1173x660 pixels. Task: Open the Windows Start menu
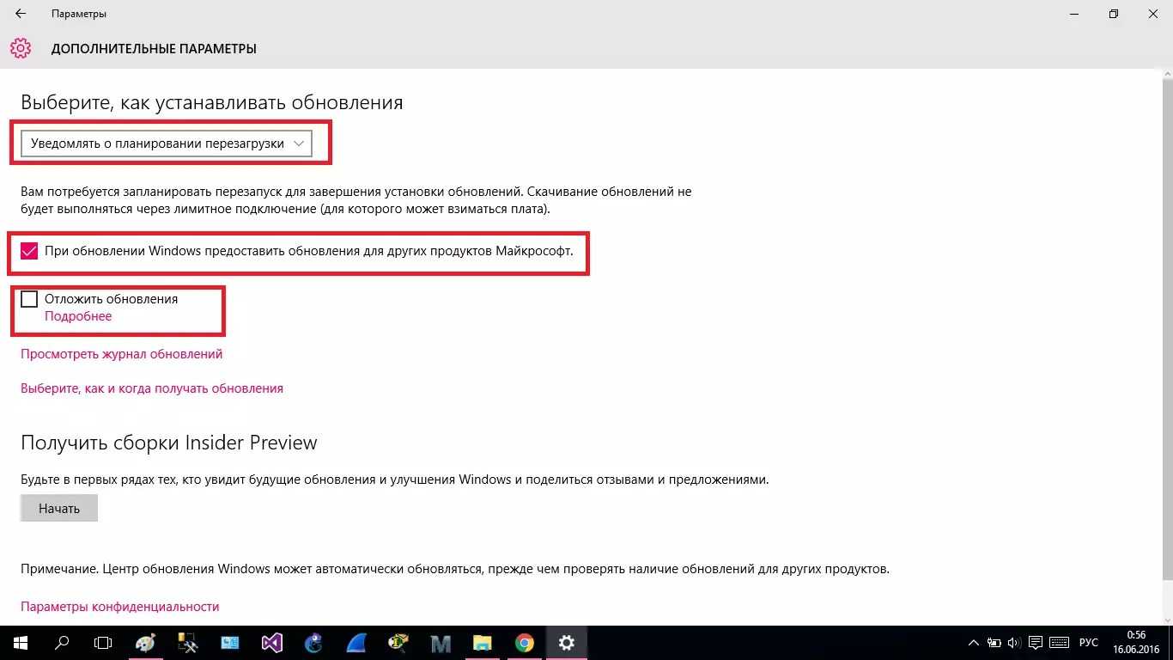tap(19, 643)
